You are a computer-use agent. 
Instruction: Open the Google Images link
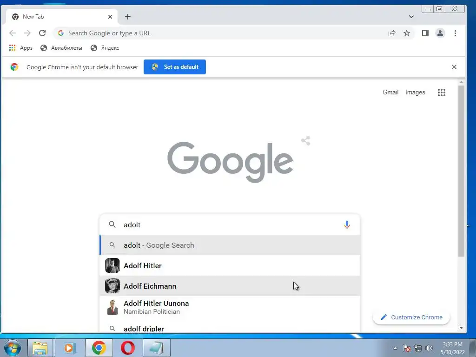click(415, 93)
